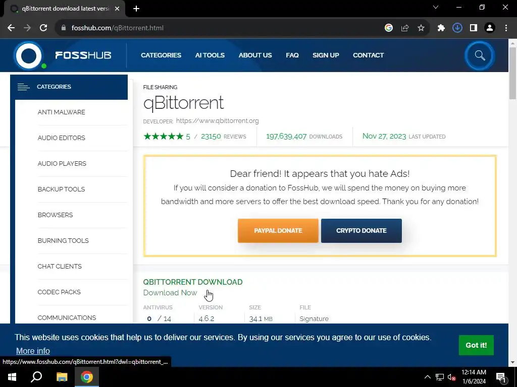Open the Chrome three-dot menu
This screenshot has height=387, width=517.
(x=506, y=28)
